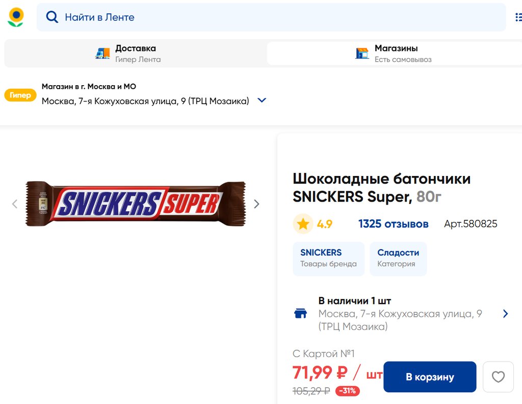Switch to the Доставка tab
The height and width of the screenshot is (404, 522).
(135, 54)
